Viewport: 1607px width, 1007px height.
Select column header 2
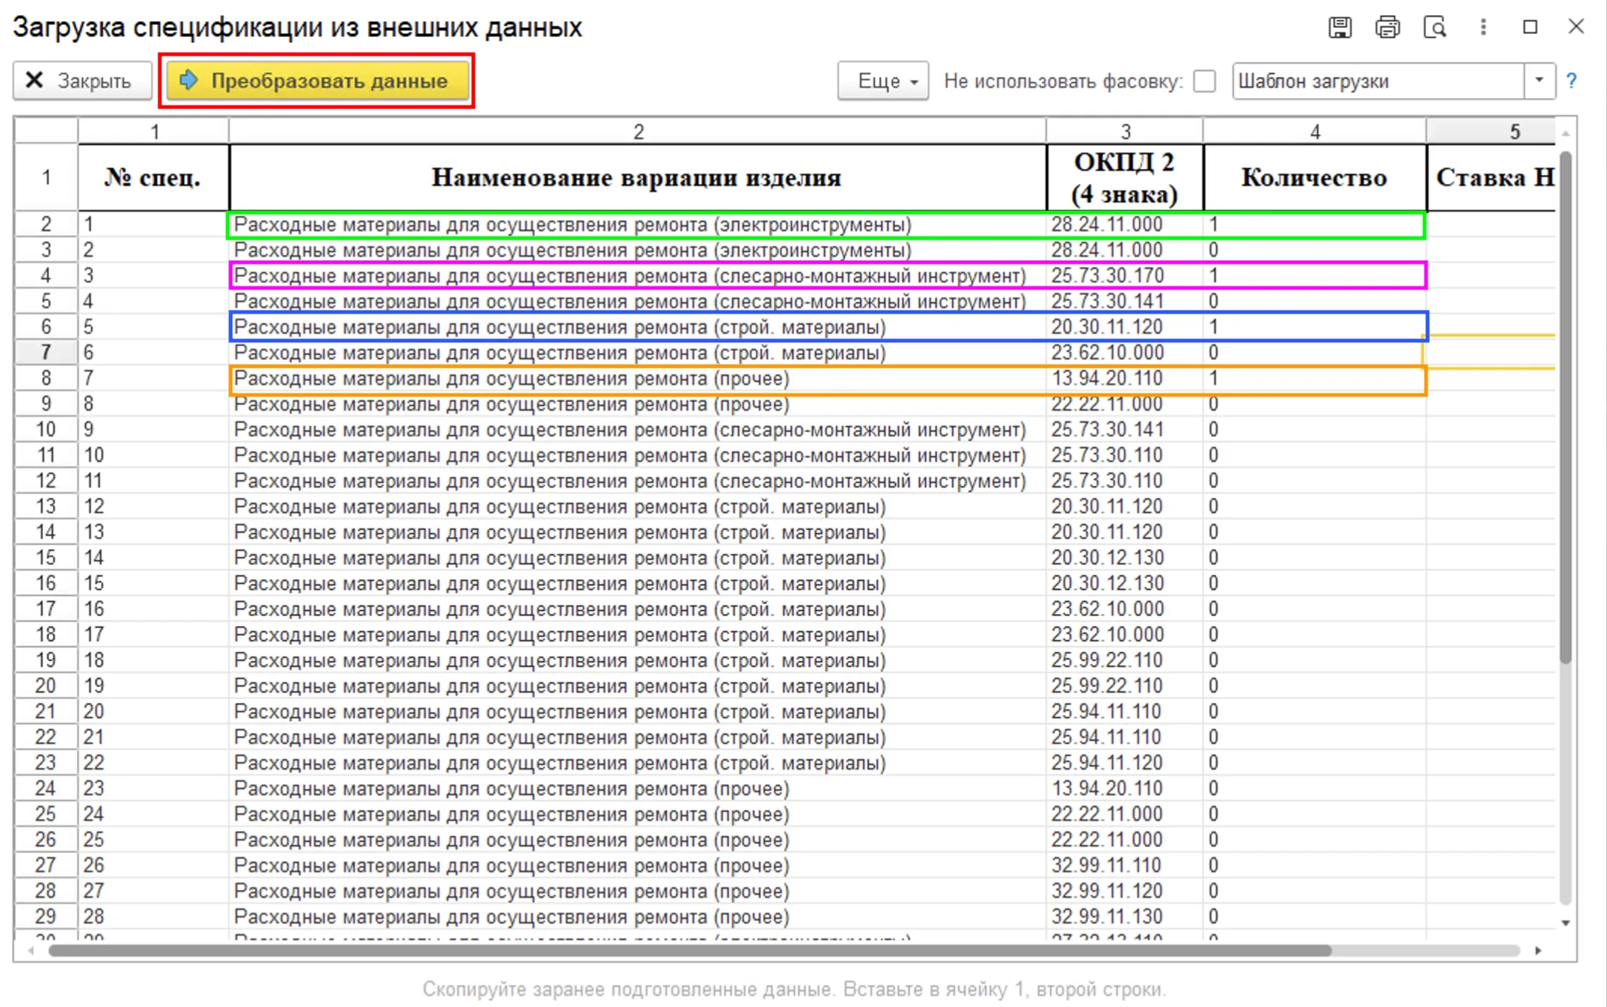(638, 131)
